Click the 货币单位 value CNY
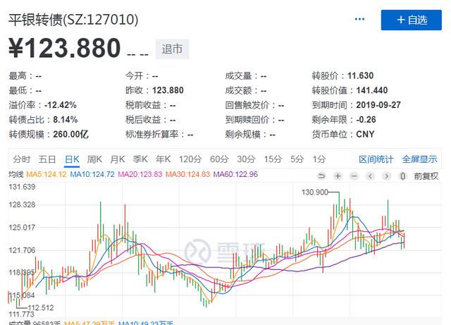451x325 pixels. coord(365,135)
